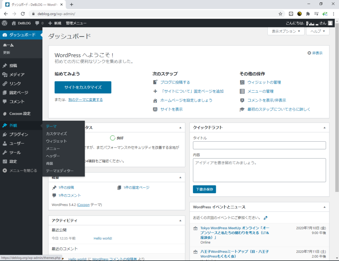Select 背景 in the appearance flyout
This screenshot has height=261, width=339.
[x=50, y=163]
